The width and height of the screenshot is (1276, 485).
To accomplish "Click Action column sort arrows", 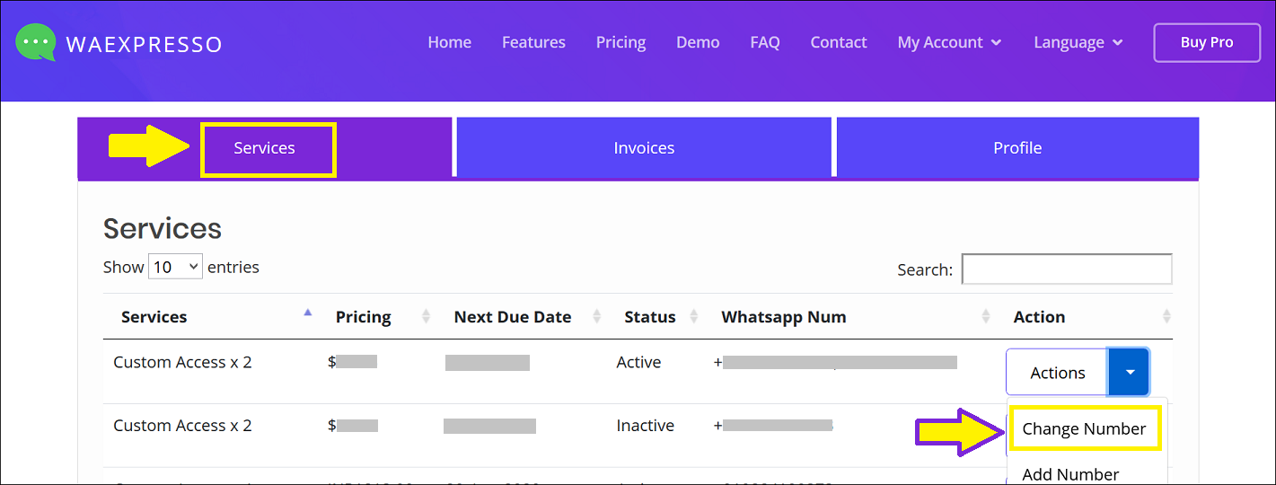I will tap(1166, 316).
